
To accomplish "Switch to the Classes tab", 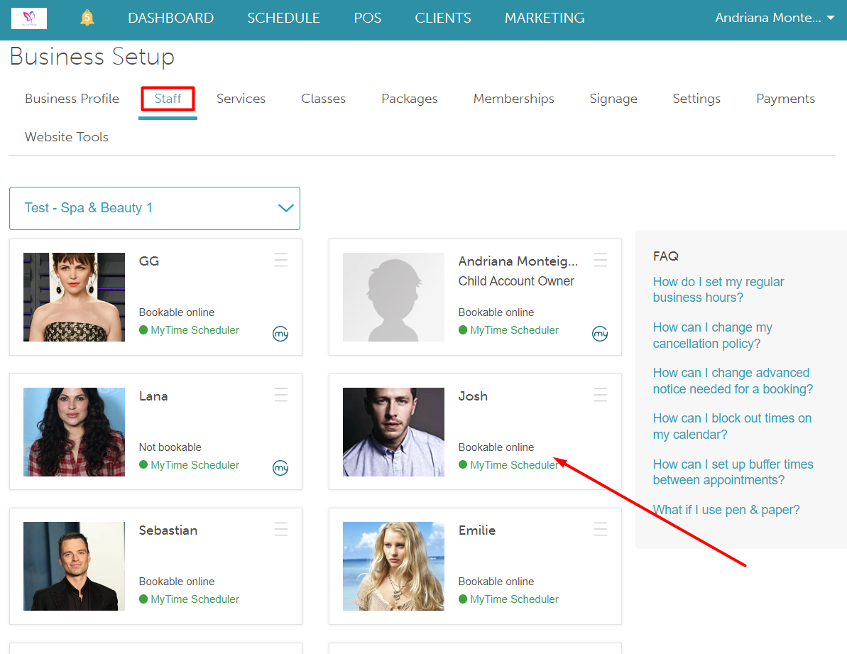I will [x=323, y=99].
